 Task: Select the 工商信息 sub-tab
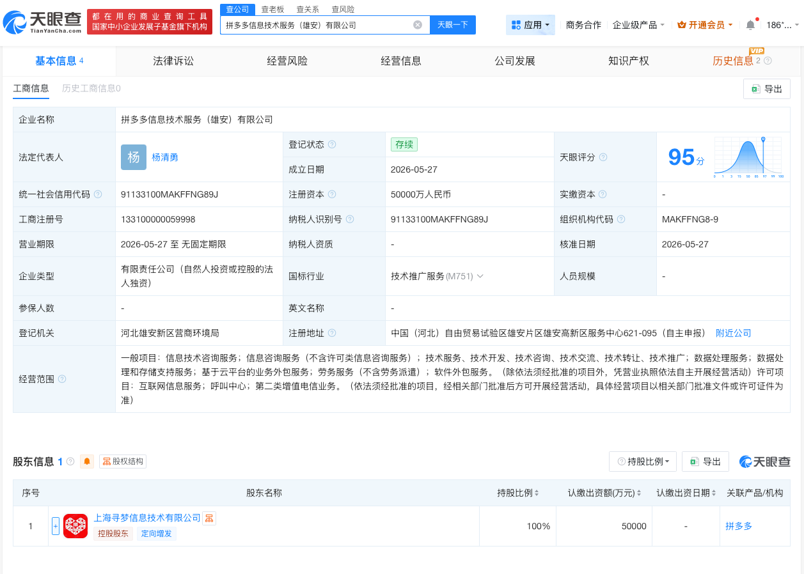tap(31, 88)
